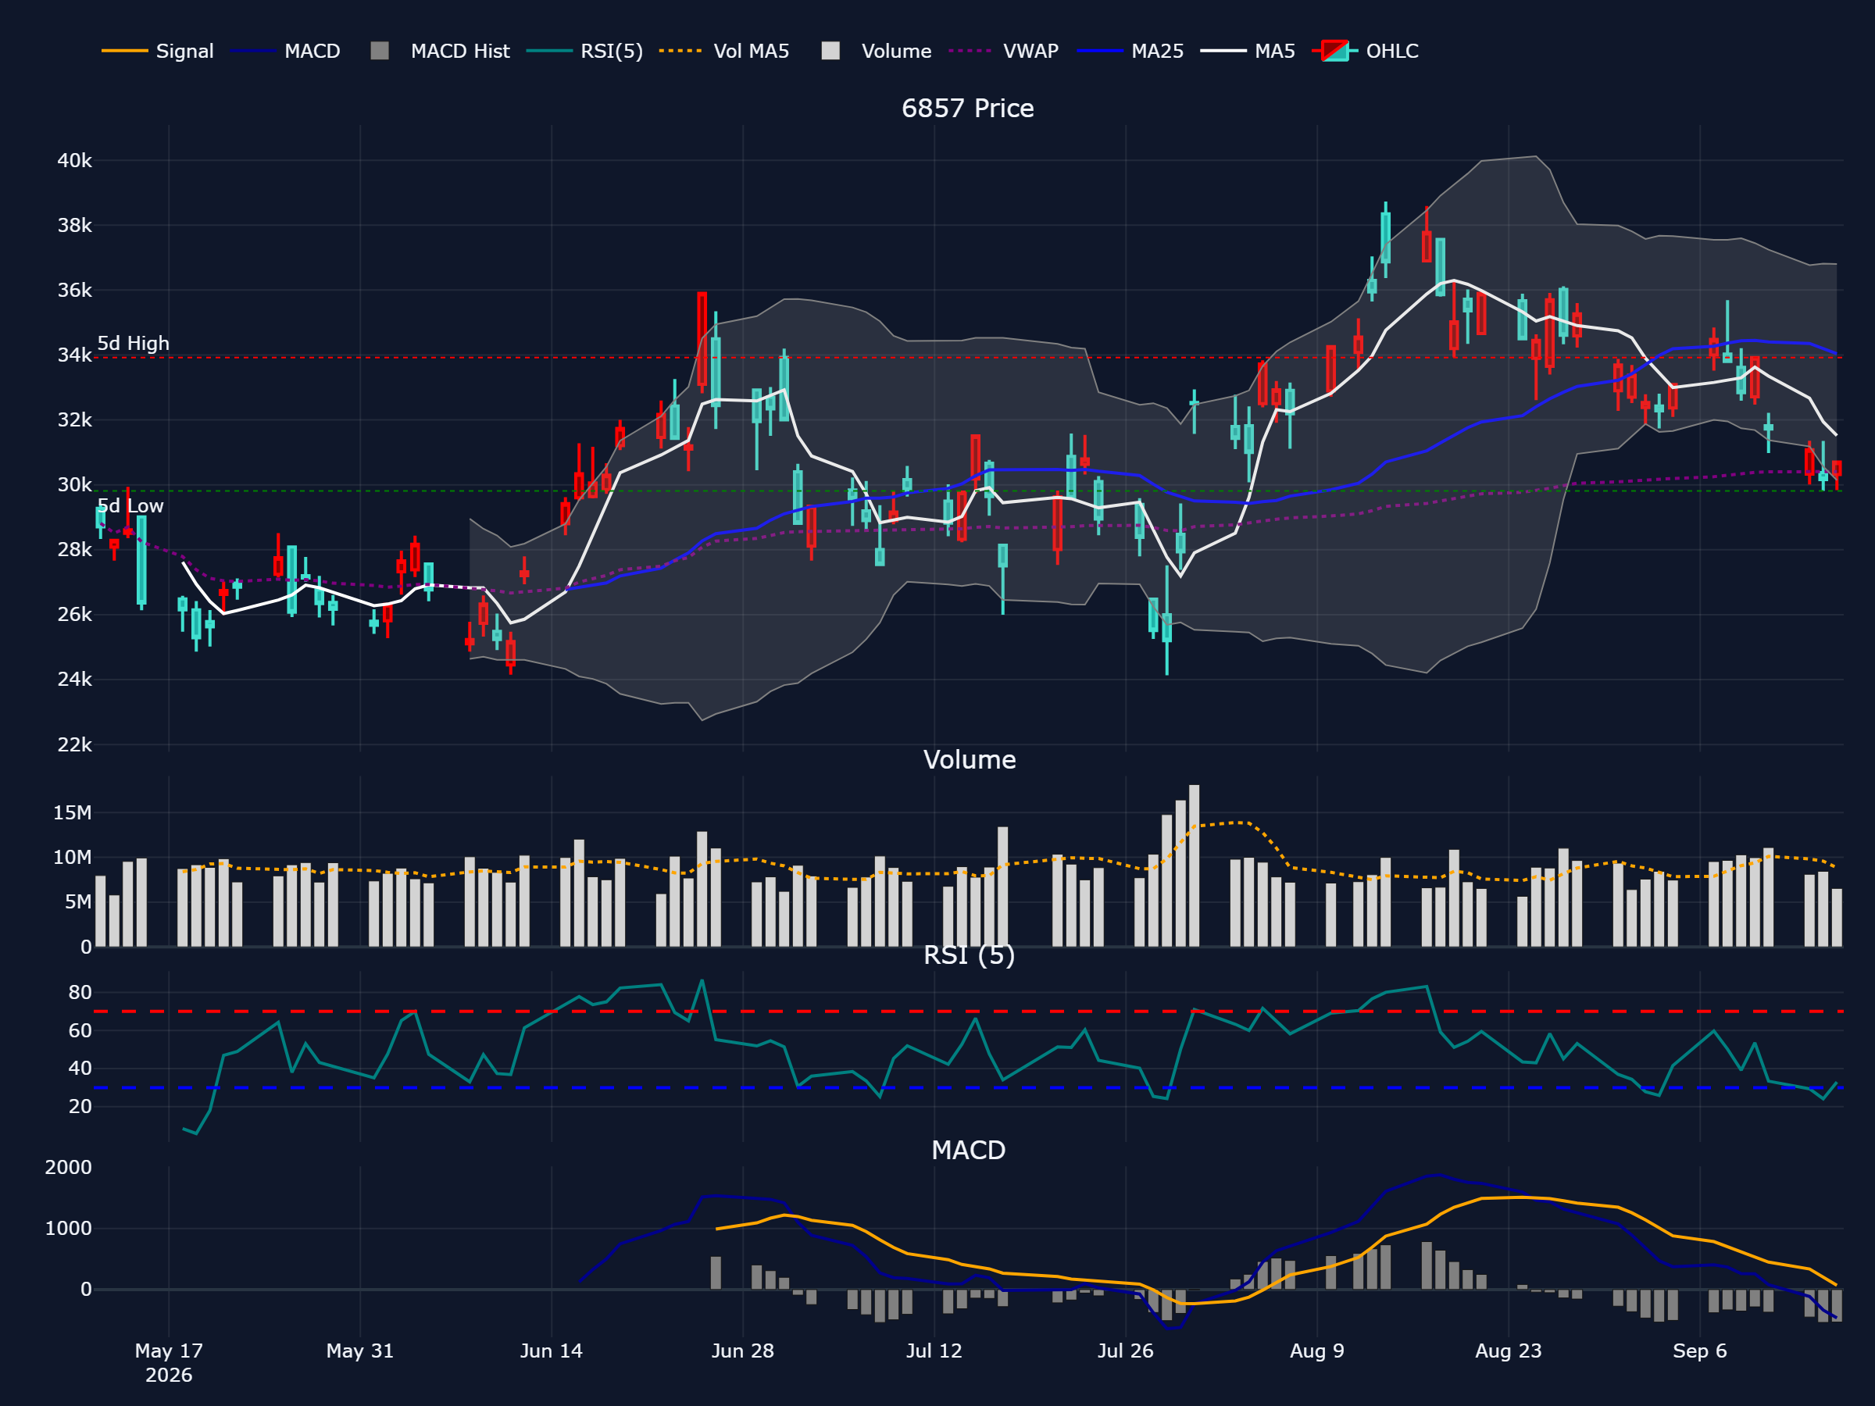Click the "Aug 9" date axis label
Screen dimensions: 1875x1406
tap(1317, 1351)
